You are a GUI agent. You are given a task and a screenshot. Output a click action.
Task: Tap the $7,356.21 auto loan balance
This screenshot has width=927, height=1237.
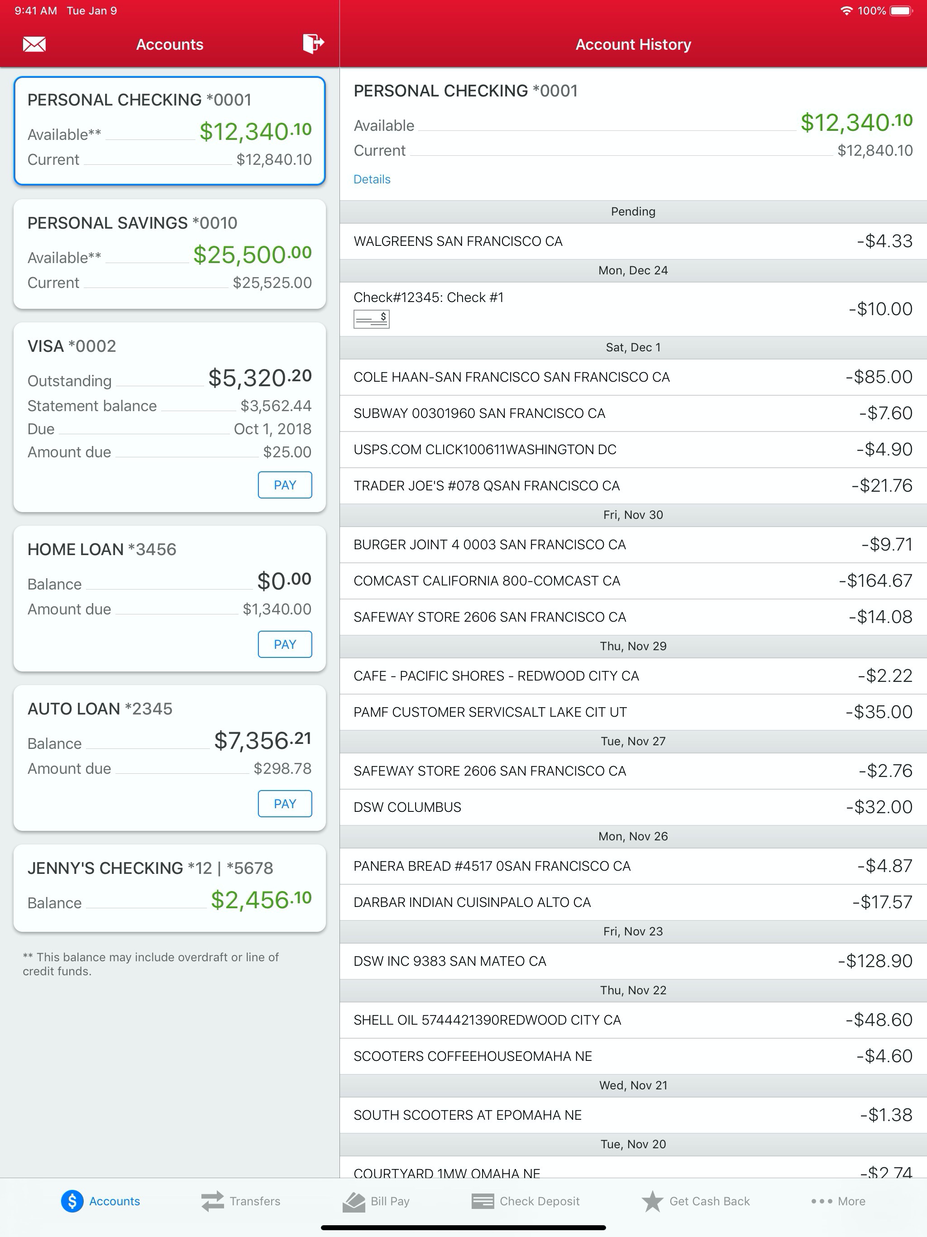263,740
